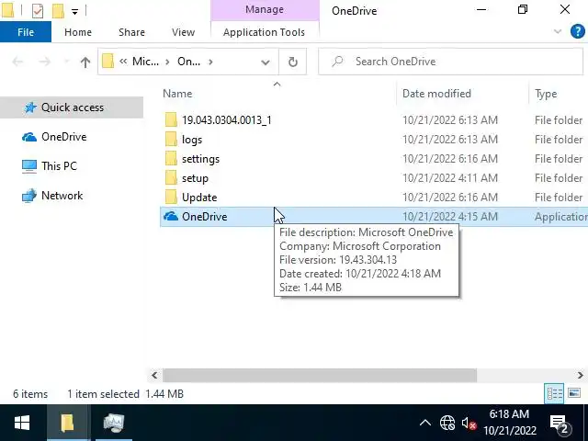This screenshot has height=441, width=588.
Task: Click File Explorer on the taskbar
Action: point(68,423)
